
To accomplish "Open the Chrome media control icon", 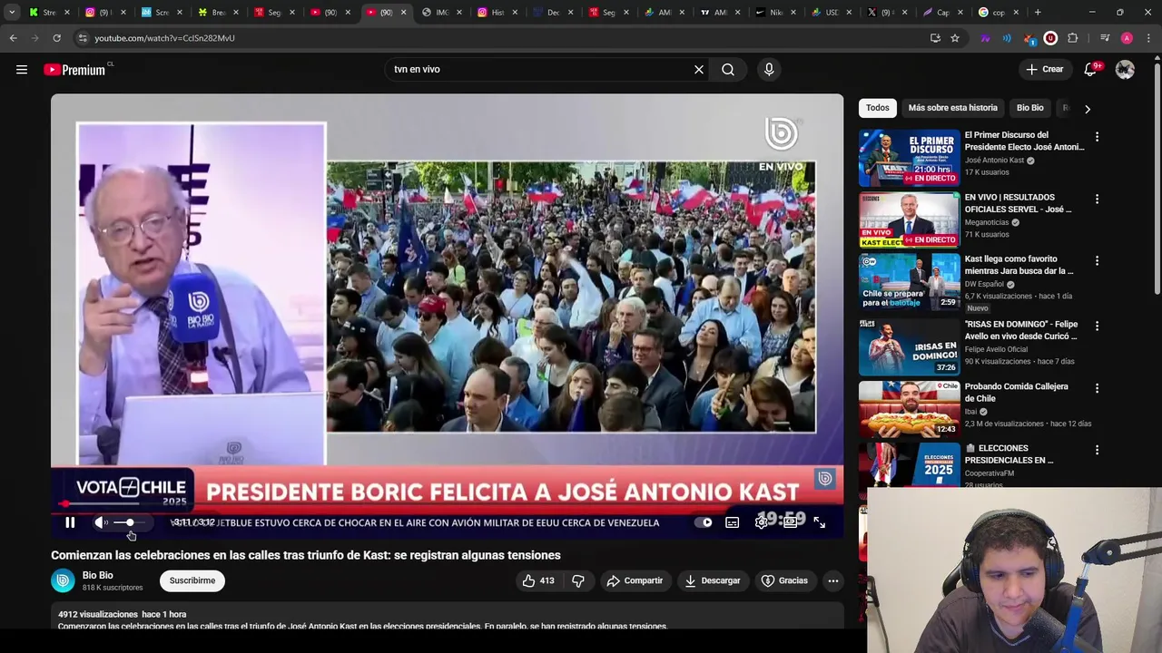I will pos(1104,38).
